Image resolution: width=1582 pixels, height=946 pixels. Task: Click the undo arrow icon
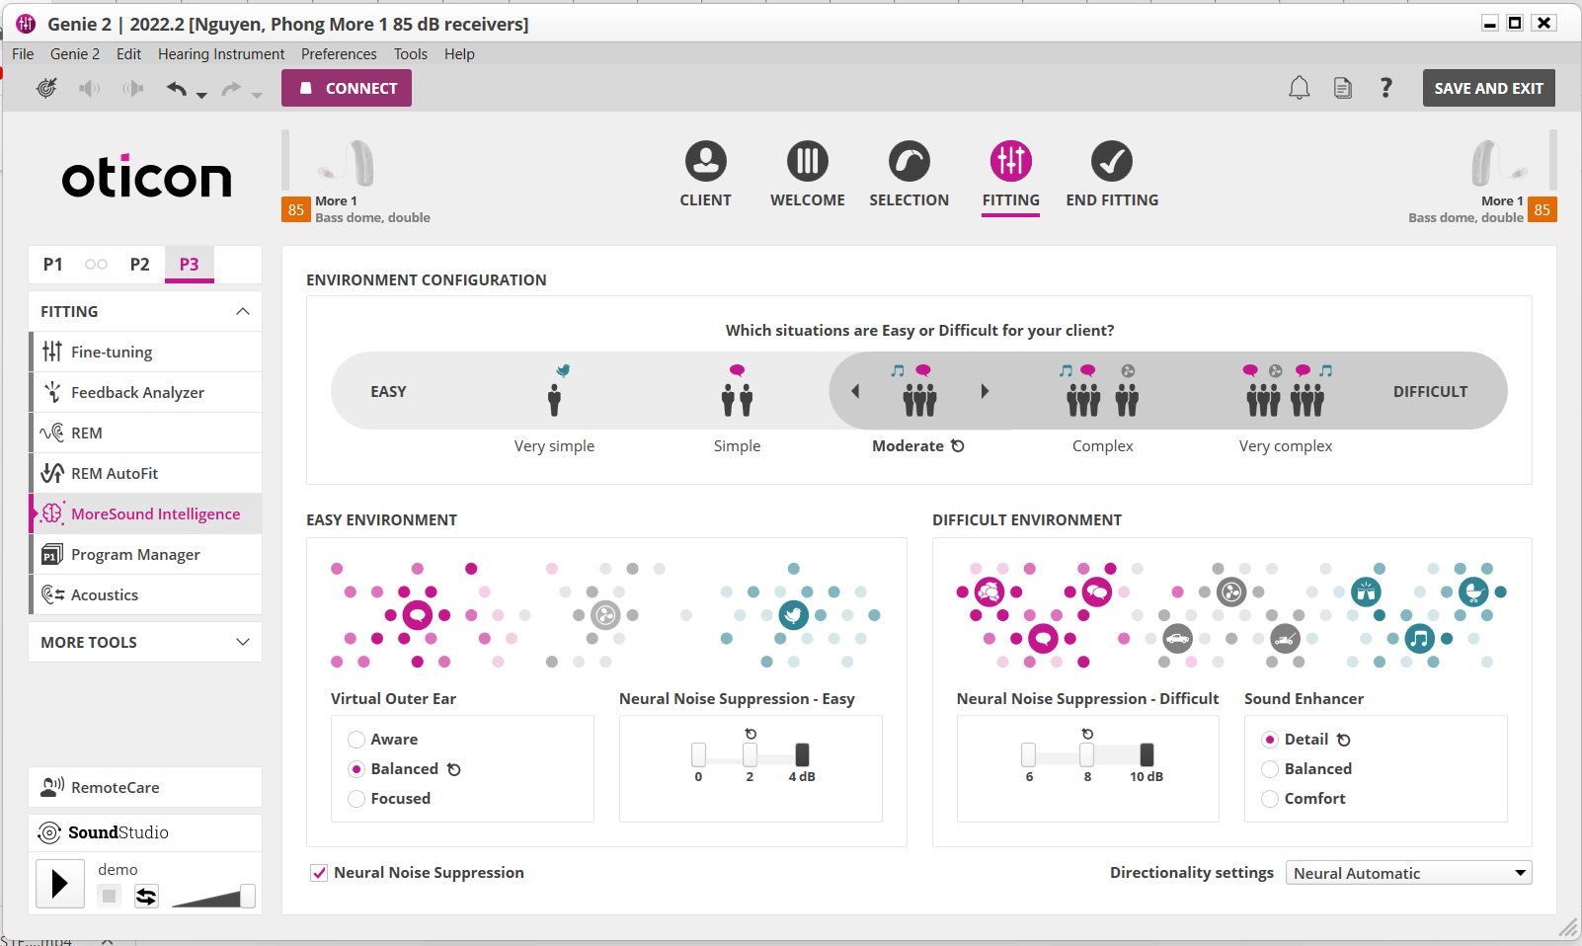tap(177, 89)
